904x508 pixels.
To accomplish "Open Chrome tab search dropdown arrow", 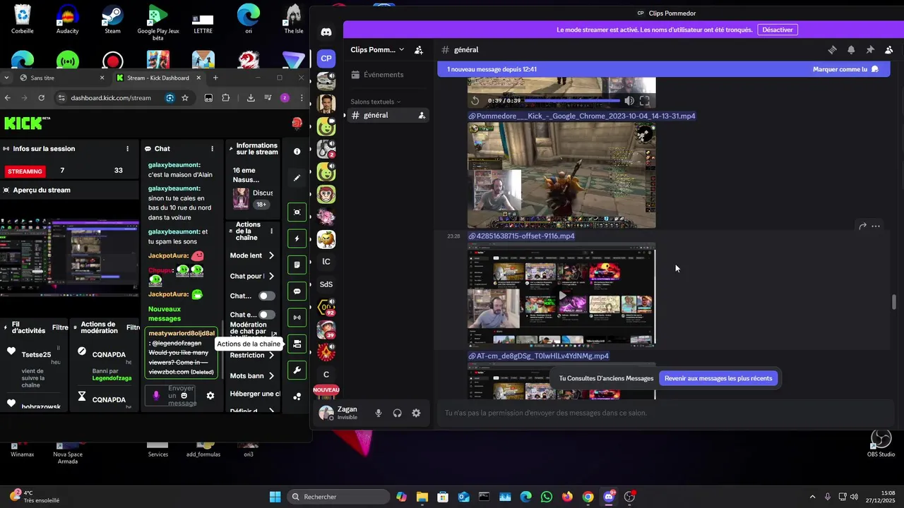I will [7, 78].
